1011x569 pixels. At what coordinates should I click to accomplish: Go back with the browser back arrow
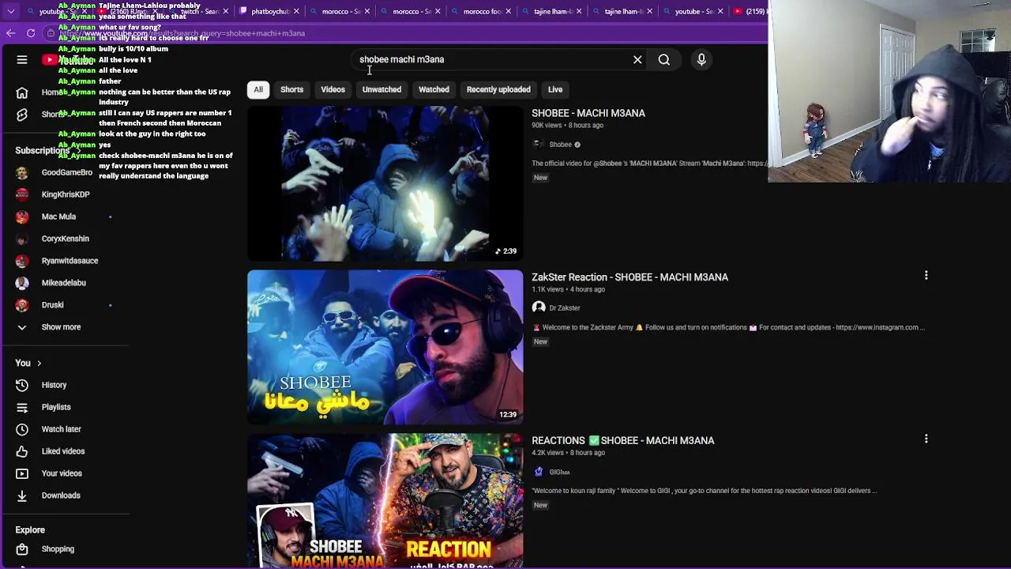coord(10,33)
